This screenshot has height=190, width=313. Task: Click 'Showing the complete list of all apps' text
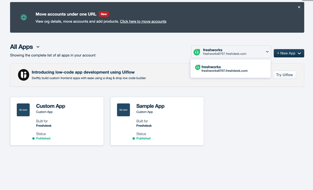53,55
